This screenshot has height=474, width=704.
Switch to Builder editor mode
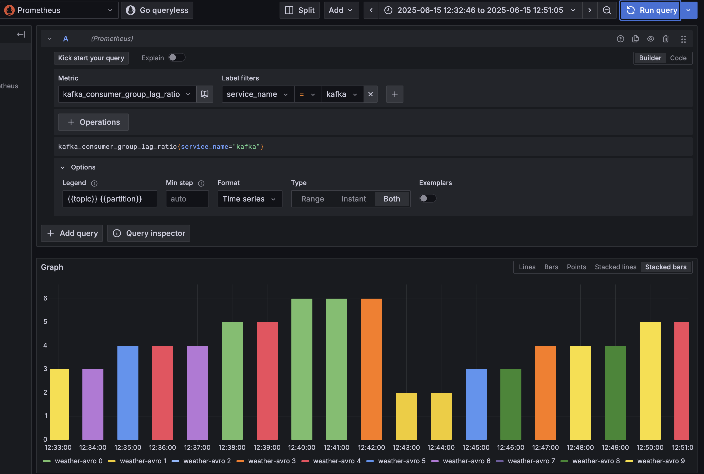650,58
